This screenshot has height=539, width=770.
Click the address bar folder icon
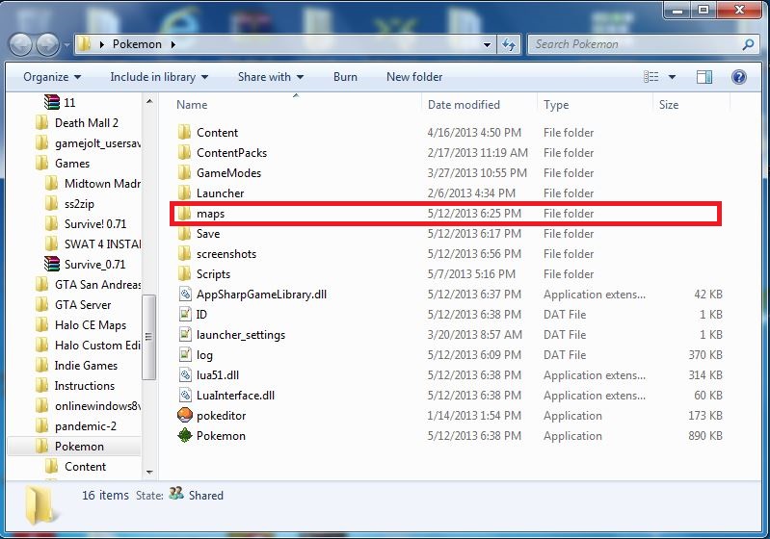pyautogui.click(x=85, y=44)
